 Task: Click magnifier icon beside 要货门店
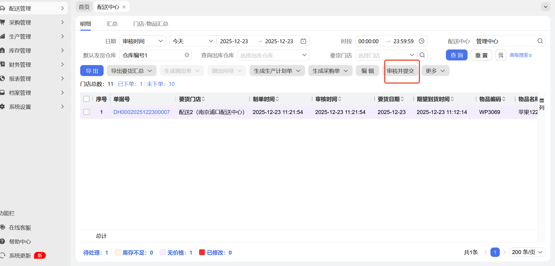(422, 55)
